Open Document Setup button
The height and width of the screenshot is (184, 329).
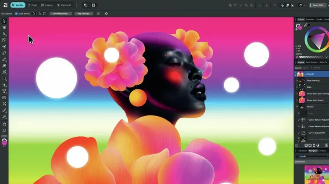[61, 14]
